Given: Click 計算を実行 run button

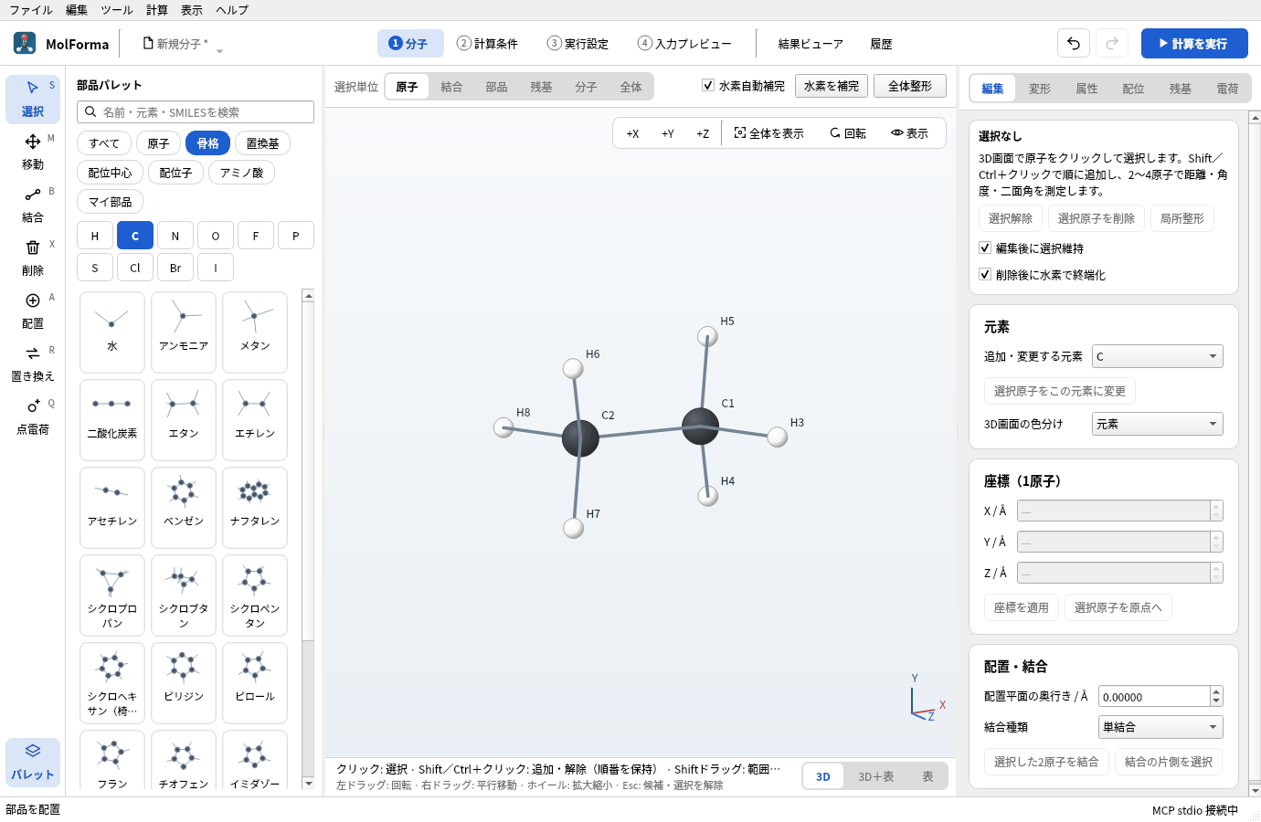Looking at the screenshot, I should (x=1194, y=43).
